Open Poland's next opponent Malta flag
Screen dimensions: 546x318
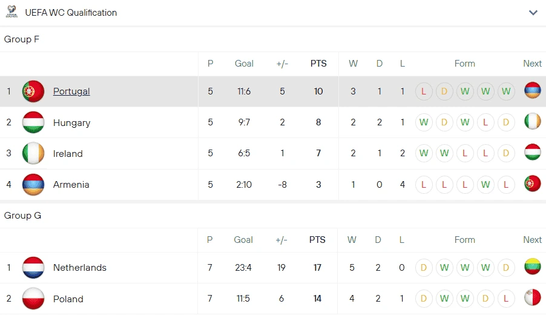coord(532,299)
